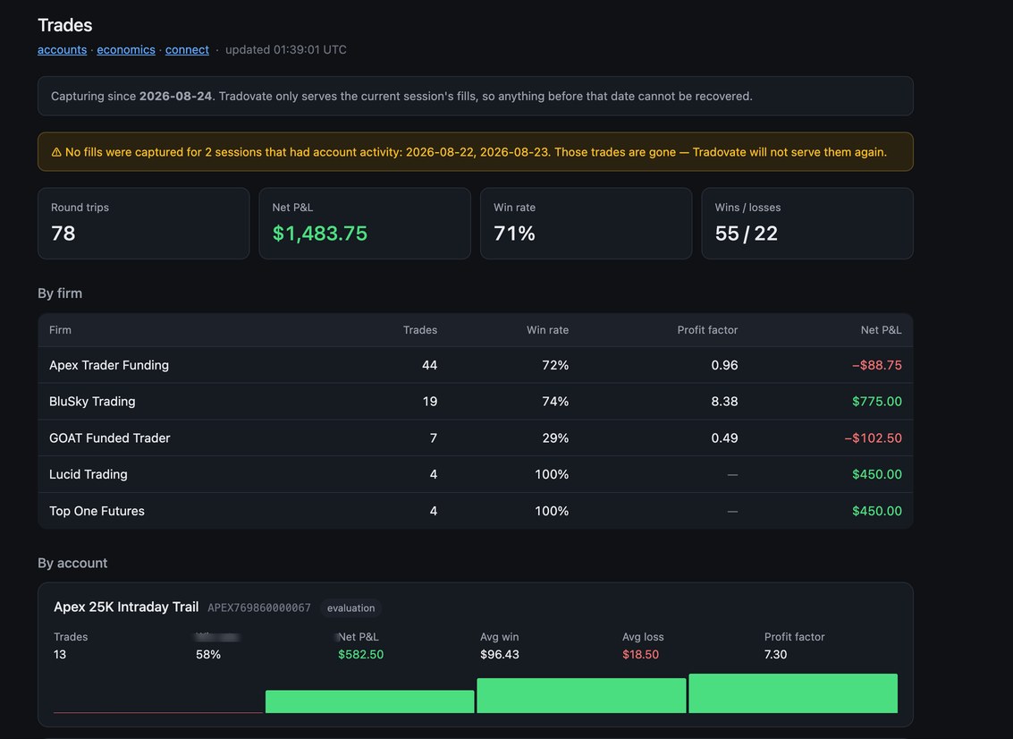Viewport: 1013px width, 739px height.
Task: Select the Top One Futures row name
Action: 97,511
